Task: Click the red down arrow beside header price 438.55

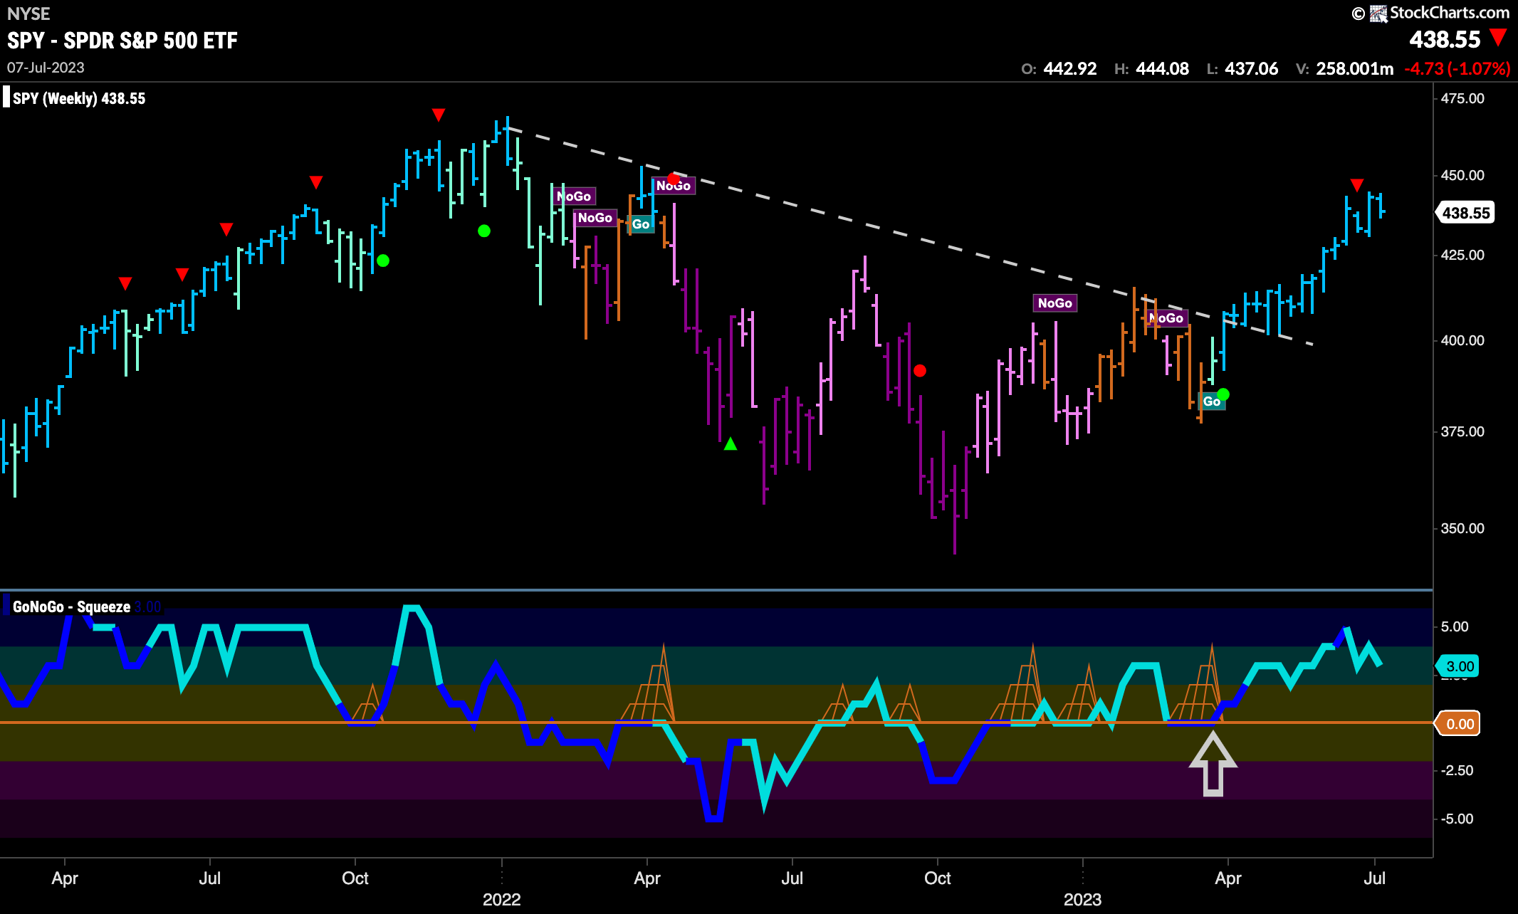Action: 1498,37
